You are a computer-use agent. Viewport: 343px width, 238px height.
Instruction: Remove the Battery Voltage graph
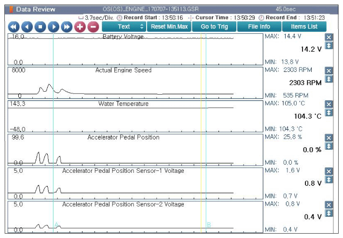(x=329, y=37)
